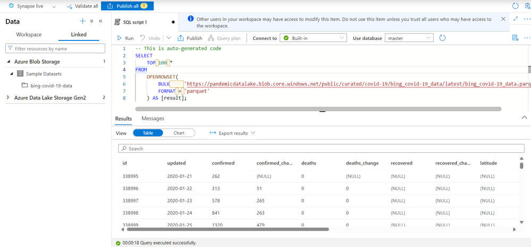Select the Results tab
Image resolution: width=531 pixels, height=247 pixels.
click(123, 119)
